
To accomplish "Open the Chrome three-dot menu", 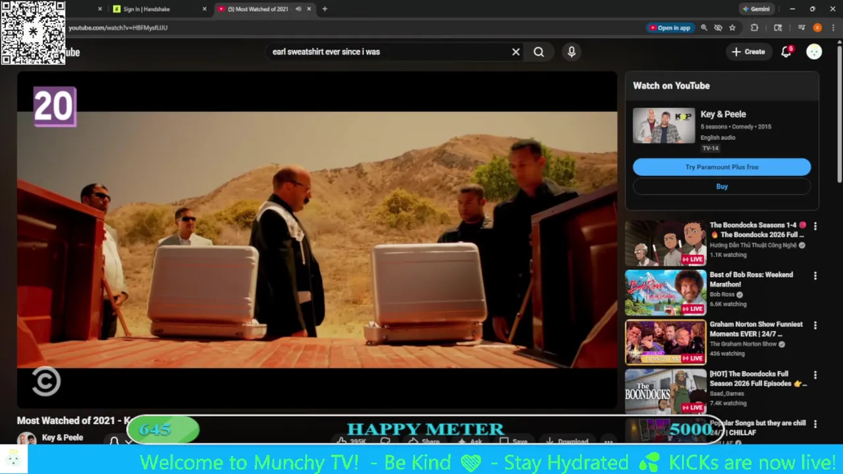I will pos(834,28).
